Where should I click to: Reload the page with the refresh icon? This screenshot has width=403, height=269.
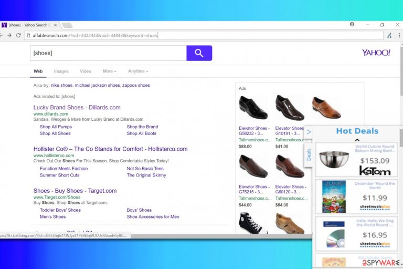tap(18, 35)
